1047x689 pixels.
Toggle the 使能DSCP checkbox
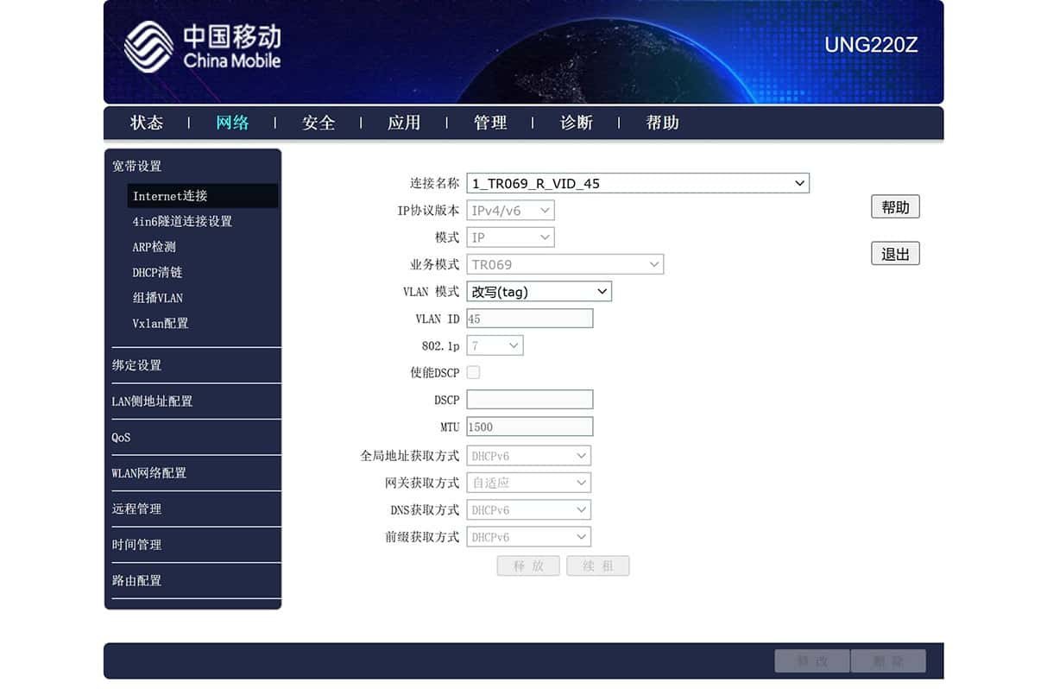[x=473, y=372]
